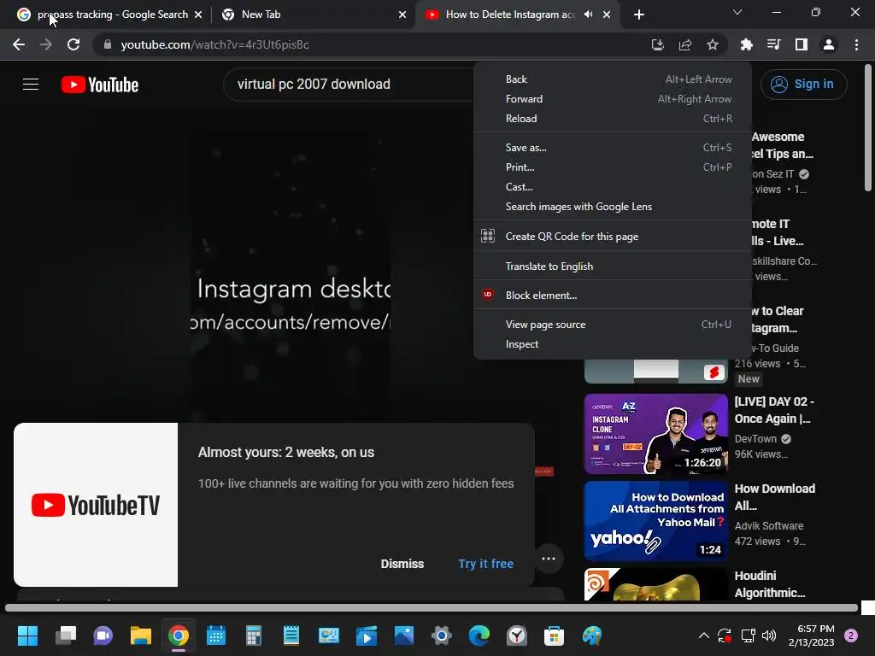The image size is (875, 656).
Task: Mute tab via speaker icon on YouTube tab
Action: pos(588,15)
